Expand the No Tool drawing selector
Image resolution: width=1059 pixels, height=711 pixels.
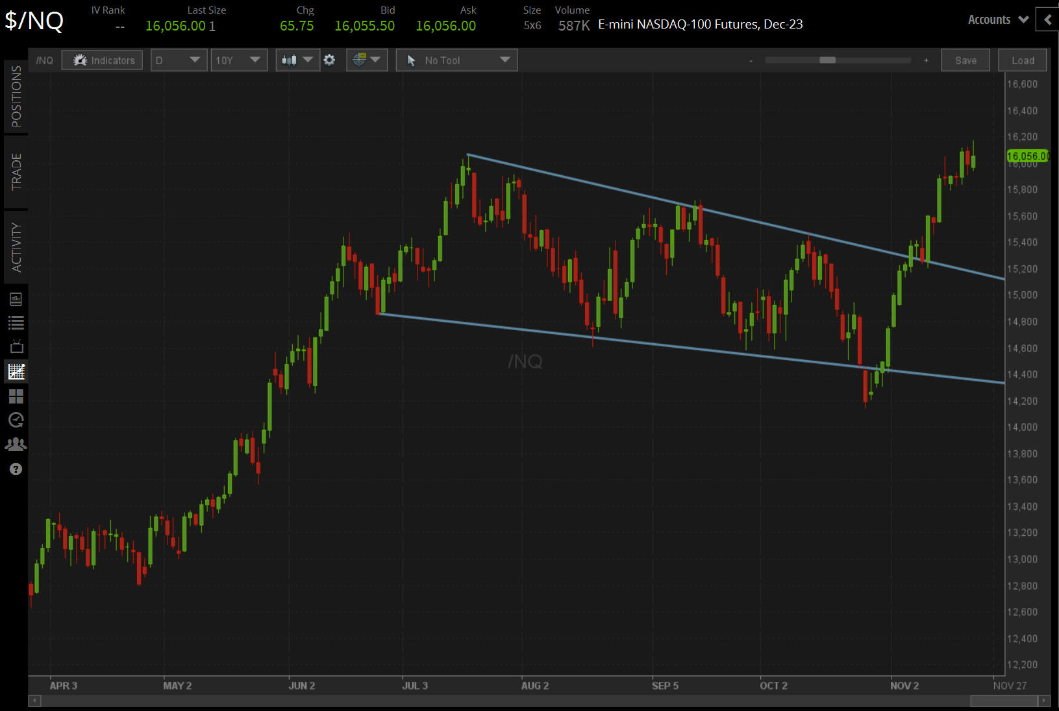point(456,60)
